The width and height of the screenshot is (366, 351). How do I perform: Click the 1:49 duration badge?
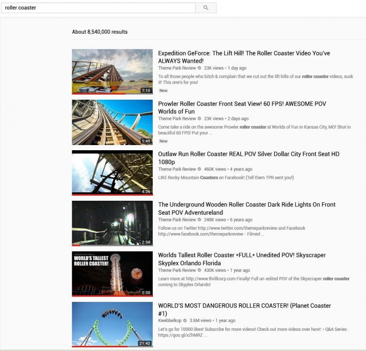[x=146, y=141]
